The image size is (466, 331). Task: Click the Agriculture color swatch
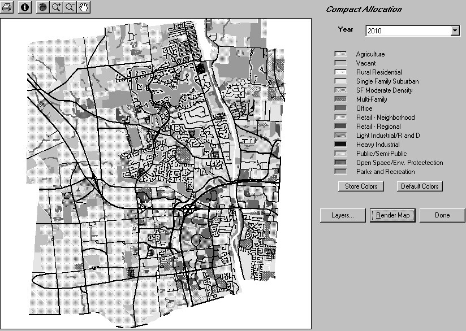(x=340, y=54)
